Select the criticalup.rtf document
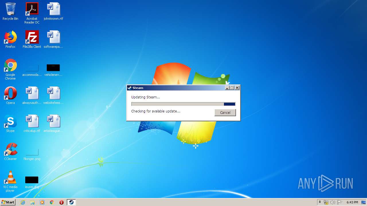The width and height of the screenshot is (367, 206). pyautogui.click(x=32, y=124)
